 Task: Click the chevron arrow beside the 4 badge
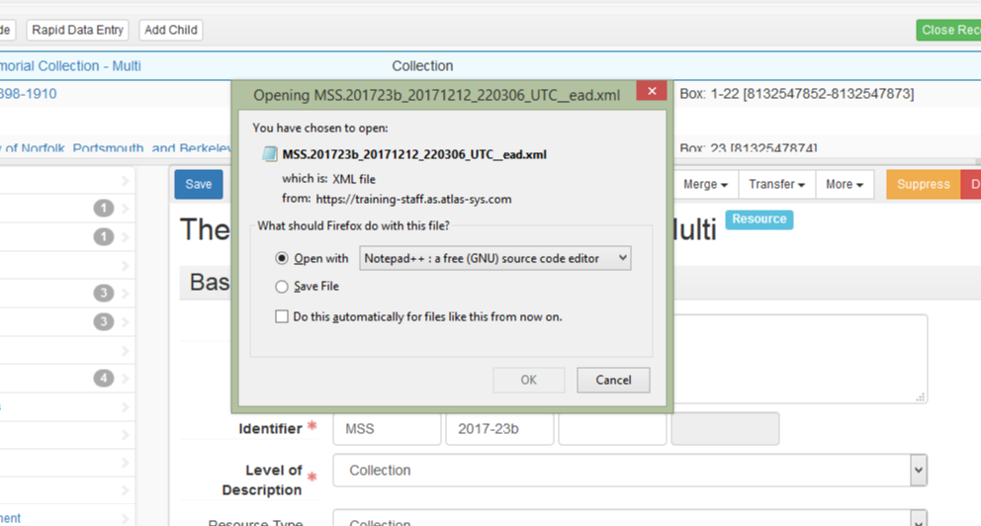(126, 378)
